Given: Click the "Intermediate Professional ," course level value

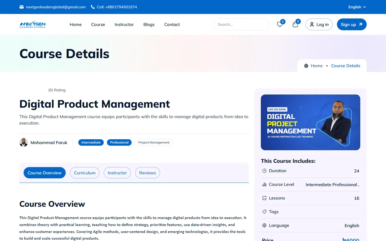Looking at the screenshot, I should [x=333, y=185].
